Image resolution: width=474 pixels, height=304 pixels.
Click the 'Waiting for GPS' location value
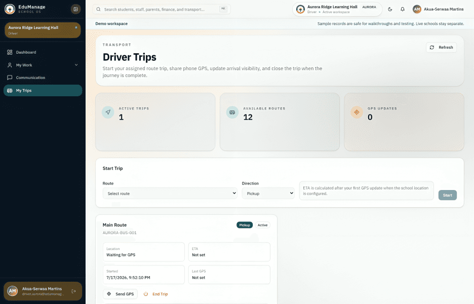[121, 255]
